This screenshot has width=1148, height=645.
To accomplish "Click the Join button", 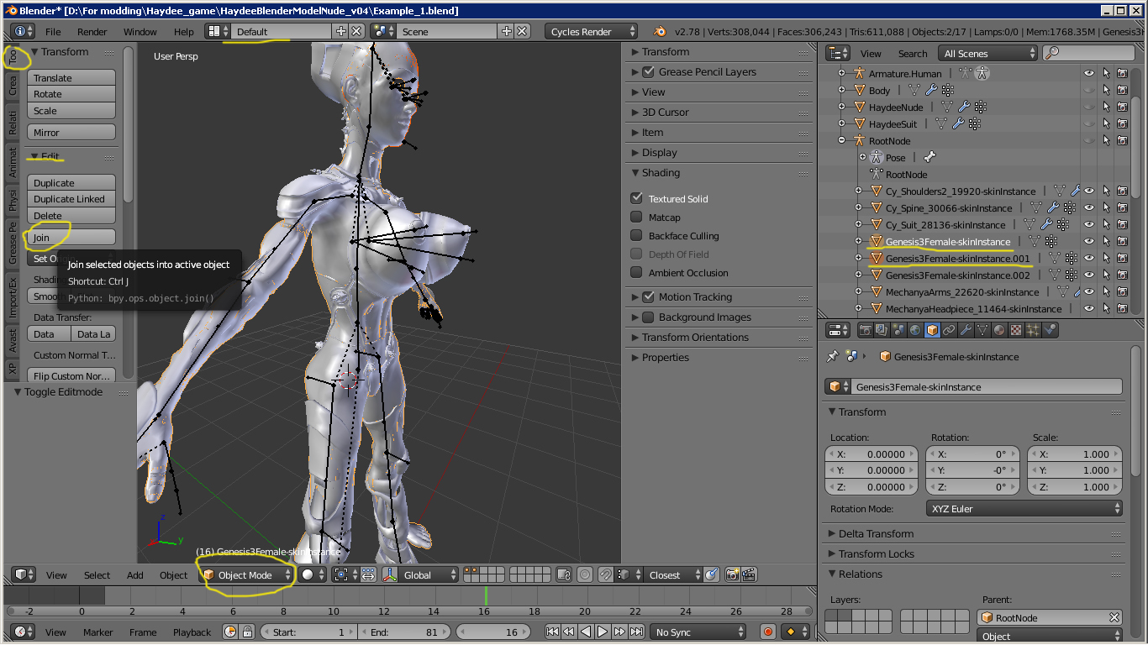I will tap(71, 238).
